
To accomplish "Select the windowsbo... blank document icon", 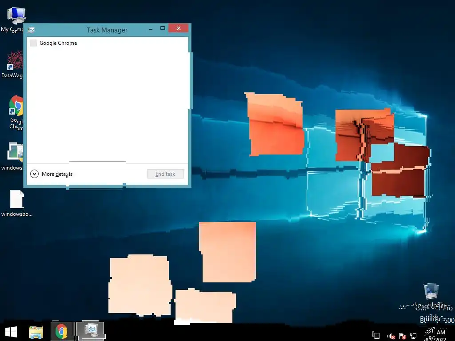I will (17, 203).
